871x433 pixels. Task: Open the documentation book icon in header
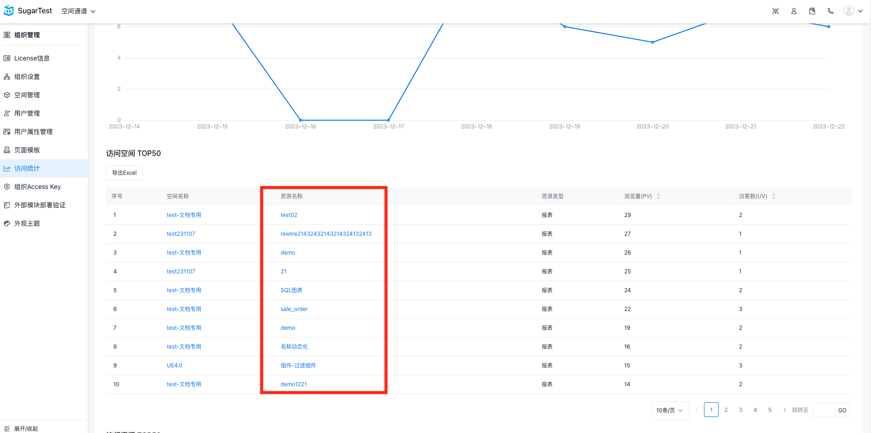coord(812,11)
